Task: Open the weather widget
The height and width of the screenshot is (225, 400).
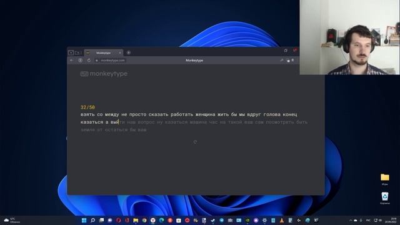Action: click(11, 221)
